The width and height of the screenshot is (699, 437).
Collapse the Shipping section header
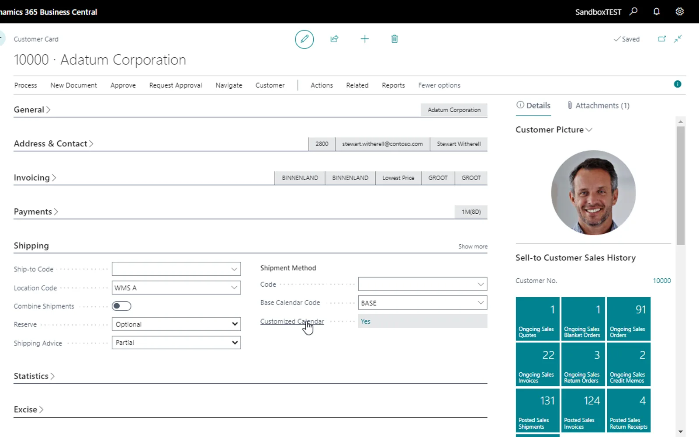tap(31, 246)
